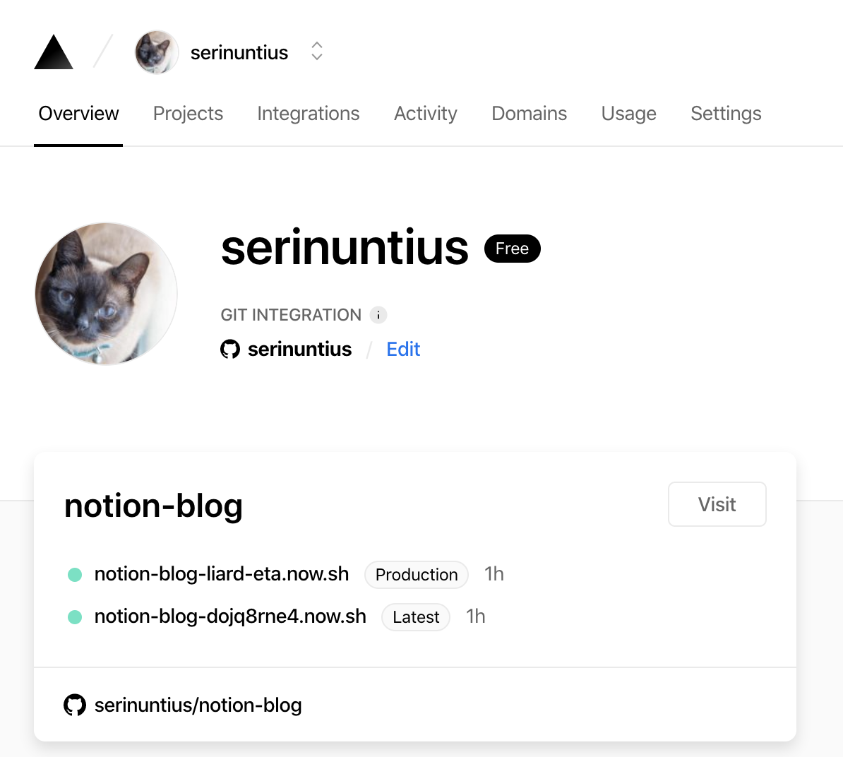Screen dimensions: 843x757
Task: Open notion-blog-dojq8rne4.now.sh latest deployment
Action: click(230, 616)
